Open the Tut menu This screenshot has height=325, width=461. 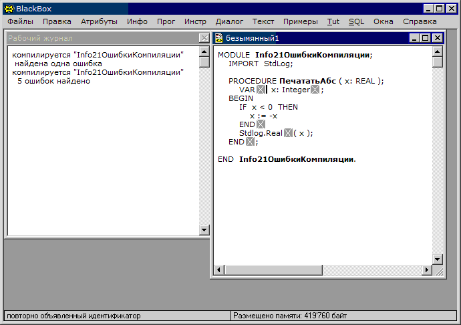(333, 21)
